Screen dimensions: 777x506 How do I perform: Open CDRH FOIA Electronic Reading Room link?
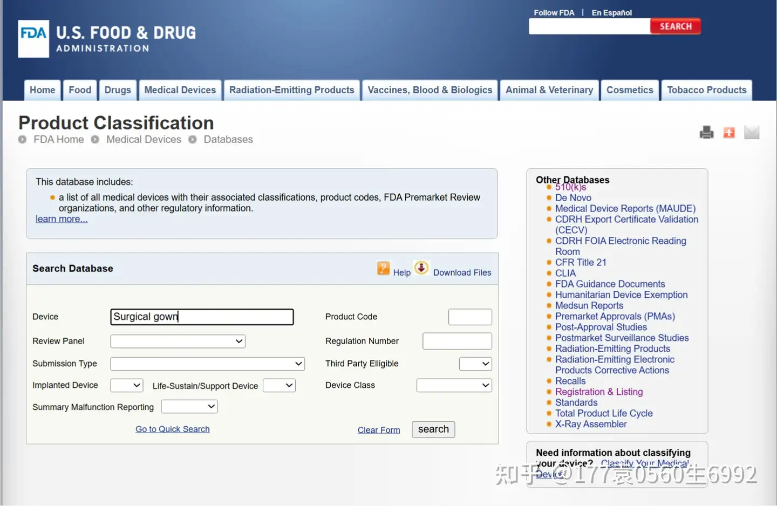pos(621,246)
